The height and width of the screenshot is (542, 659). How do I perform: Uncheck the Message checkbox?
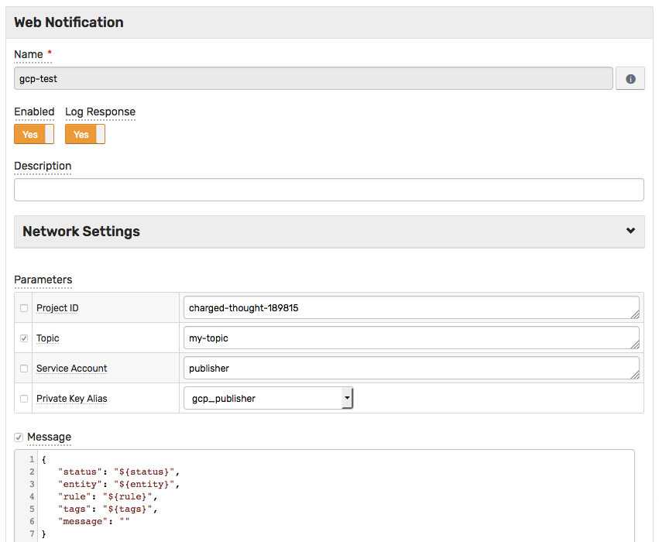[19, 437]
